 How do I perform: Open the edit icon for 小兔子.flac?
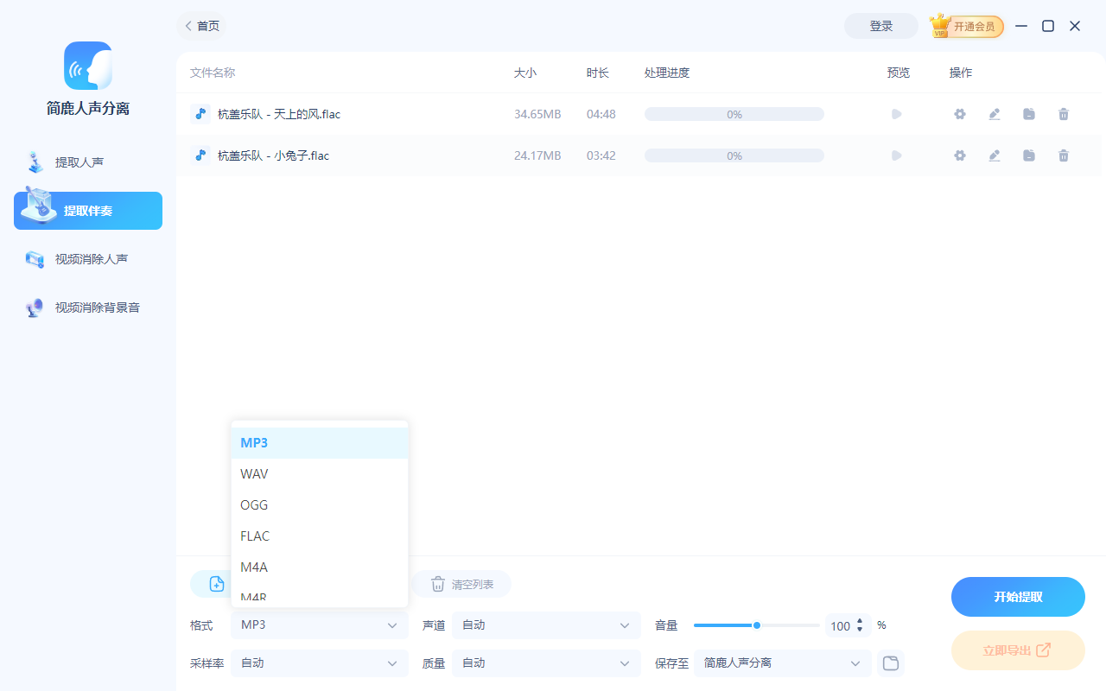(x=994, y=155)
